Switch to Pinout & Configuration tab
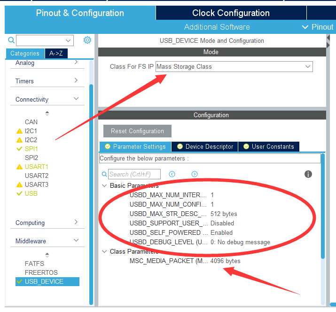The height and width of the screenshot is (312, 336). (x=80, y=13)
